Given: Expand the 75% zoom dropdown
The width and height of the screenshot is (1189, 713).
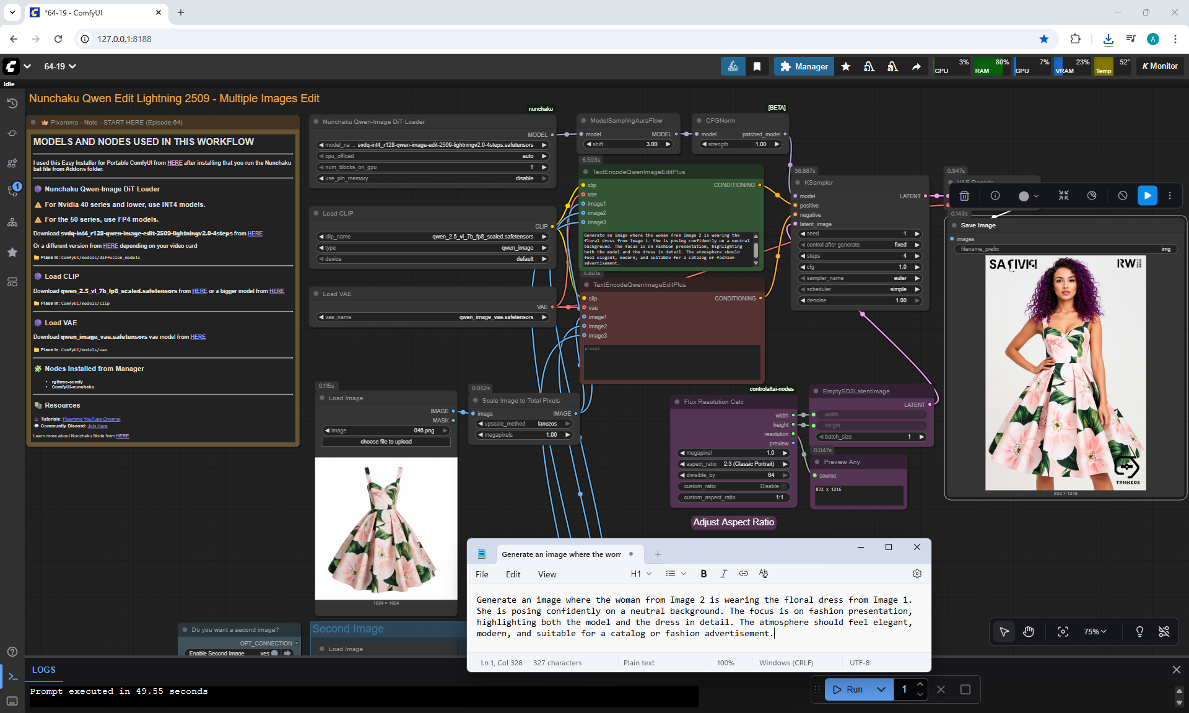Looking at the screenshot, I should click(x=1095, y=631).
